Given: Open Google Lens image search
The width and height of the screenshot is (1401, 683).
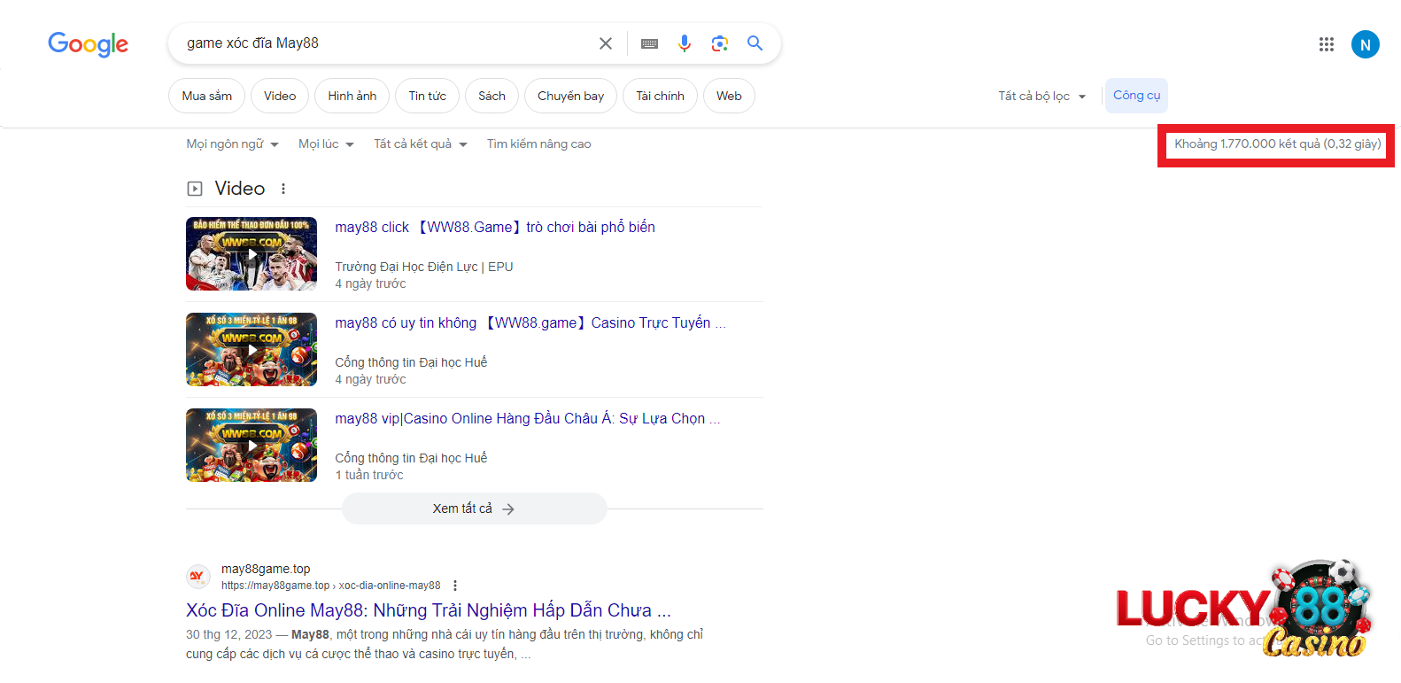Looking at the screenshot, I should (x=720, y=43).
